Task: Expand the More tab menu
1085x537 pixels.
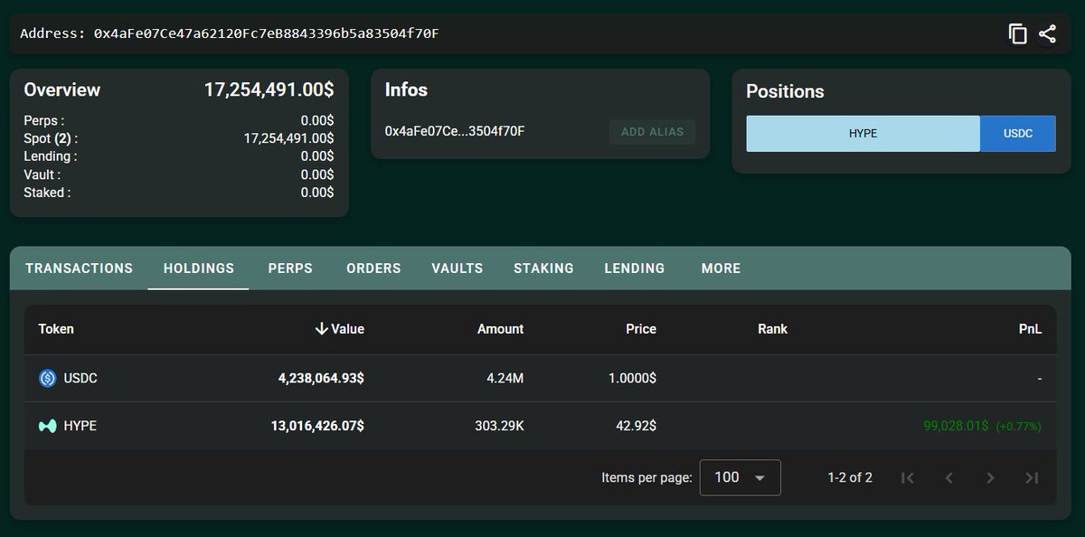Action: (x=721, y=268)
